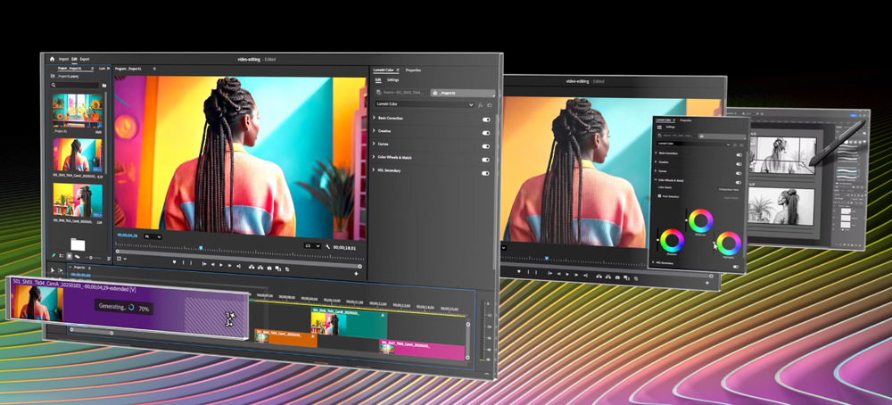Open the Import workspace tab
This screenshot has width=892, height=405.
click(x=63, y=59)
